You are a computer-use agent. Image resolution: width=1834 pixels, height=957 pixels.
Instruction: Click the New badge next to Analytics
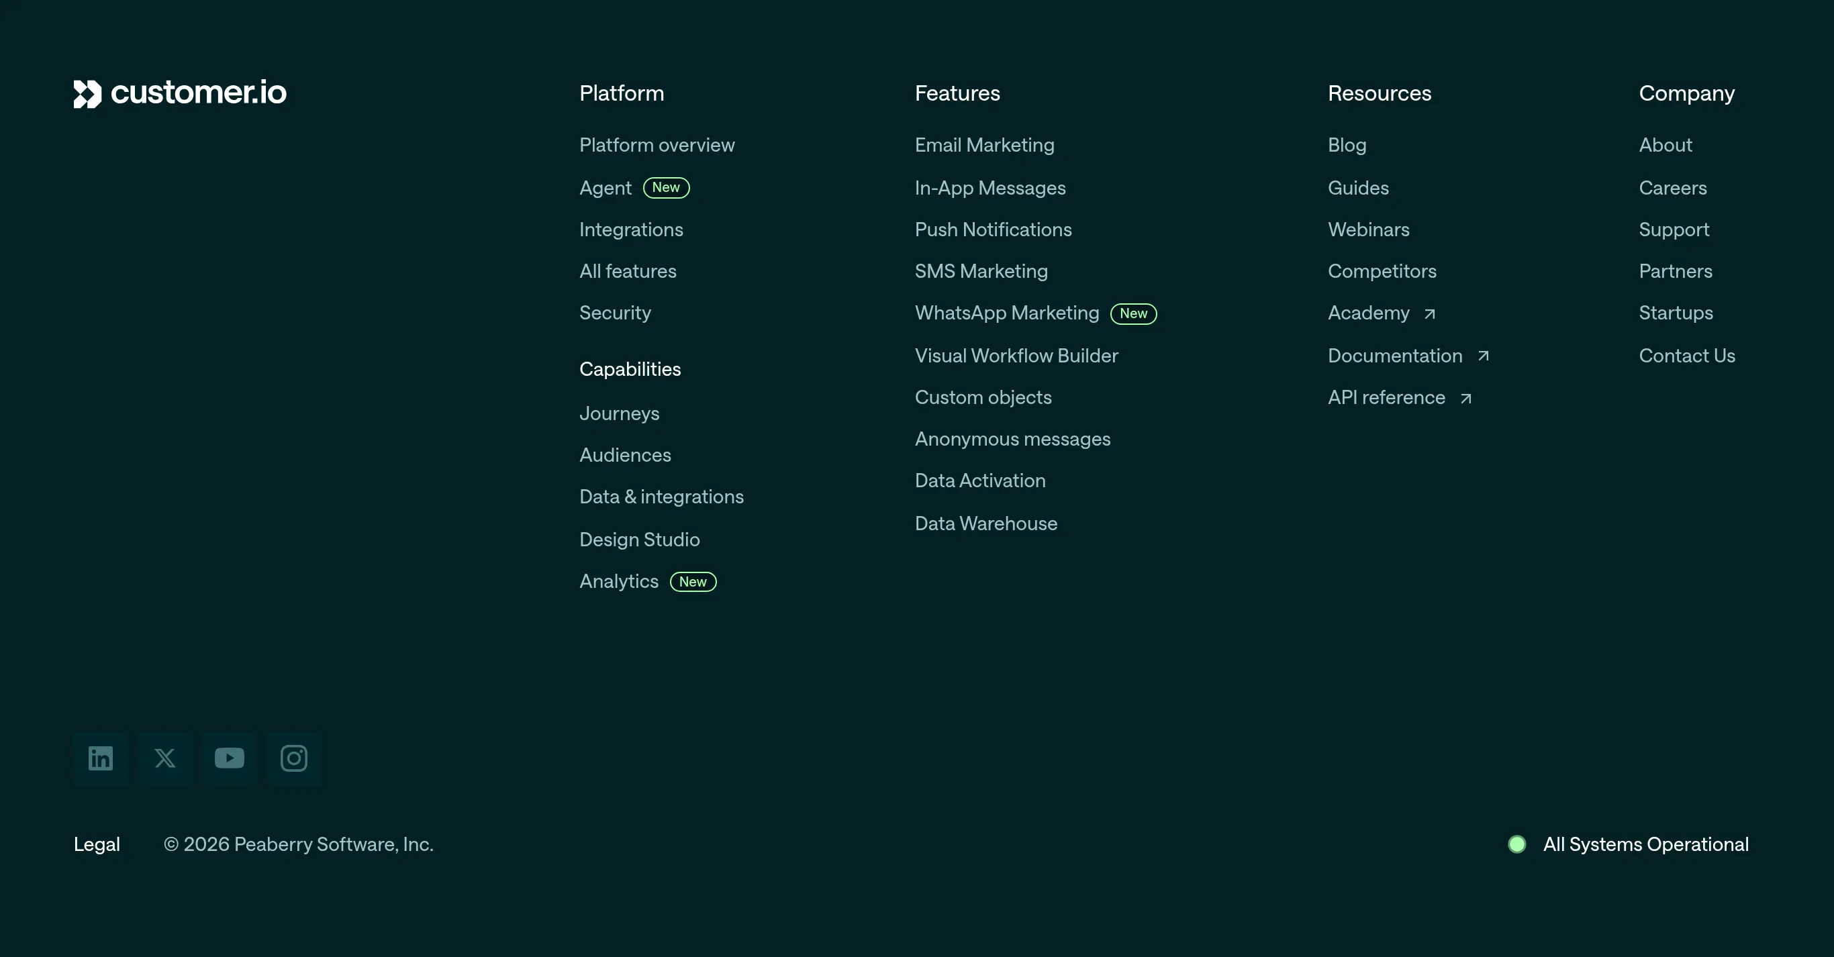[693, 581]
